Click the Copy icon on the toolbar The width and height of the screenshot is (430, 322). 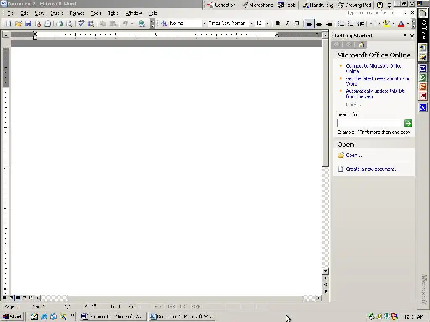pyautogui.click(x=103, y=23)
